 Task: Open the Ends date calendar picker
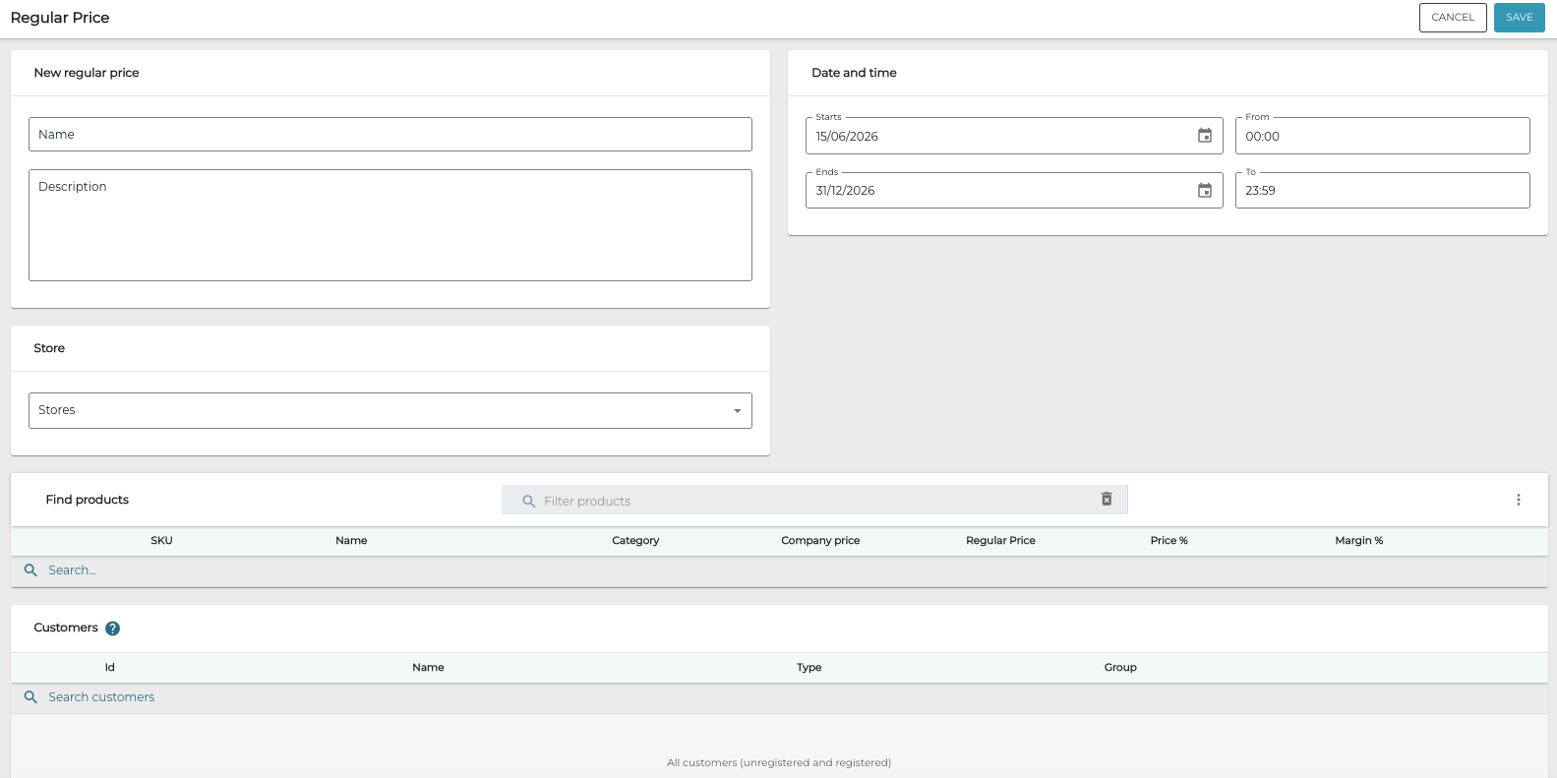click(1204, 191)
